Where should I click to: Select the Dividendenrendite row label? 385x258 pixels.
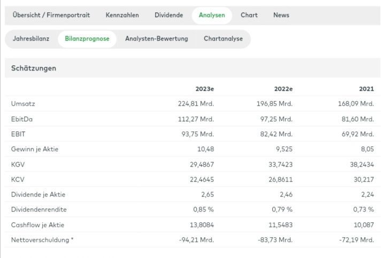[39, 210]
